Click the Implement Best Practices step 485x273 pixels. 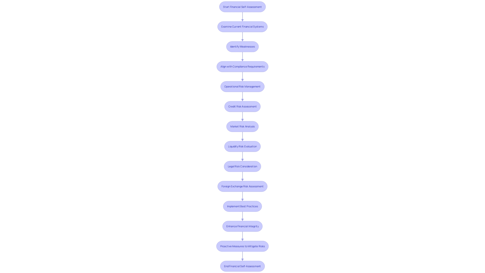pos(243,206)
